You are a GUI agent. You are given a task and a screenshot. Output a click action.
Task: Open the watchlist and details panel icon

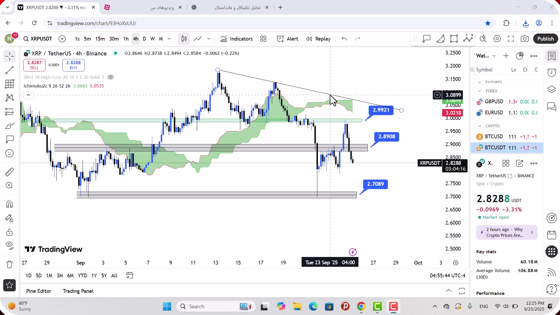552,56
